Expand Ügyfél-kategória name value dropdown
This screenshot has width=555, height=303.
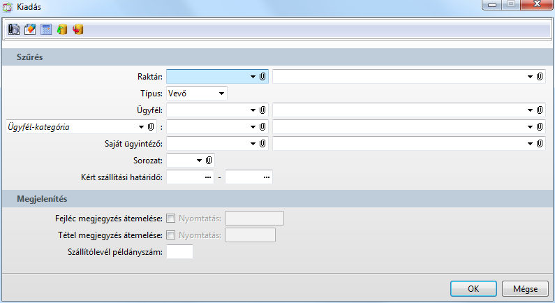tap(531, 127)
